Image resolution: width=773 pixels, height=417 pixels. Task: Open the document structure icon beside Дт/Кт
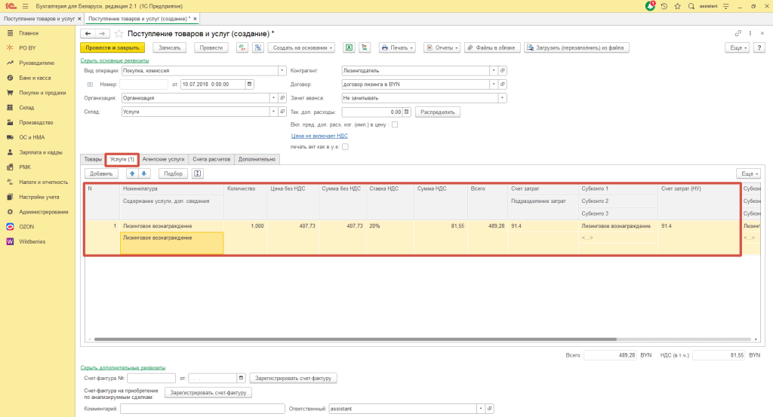point(258,48)
